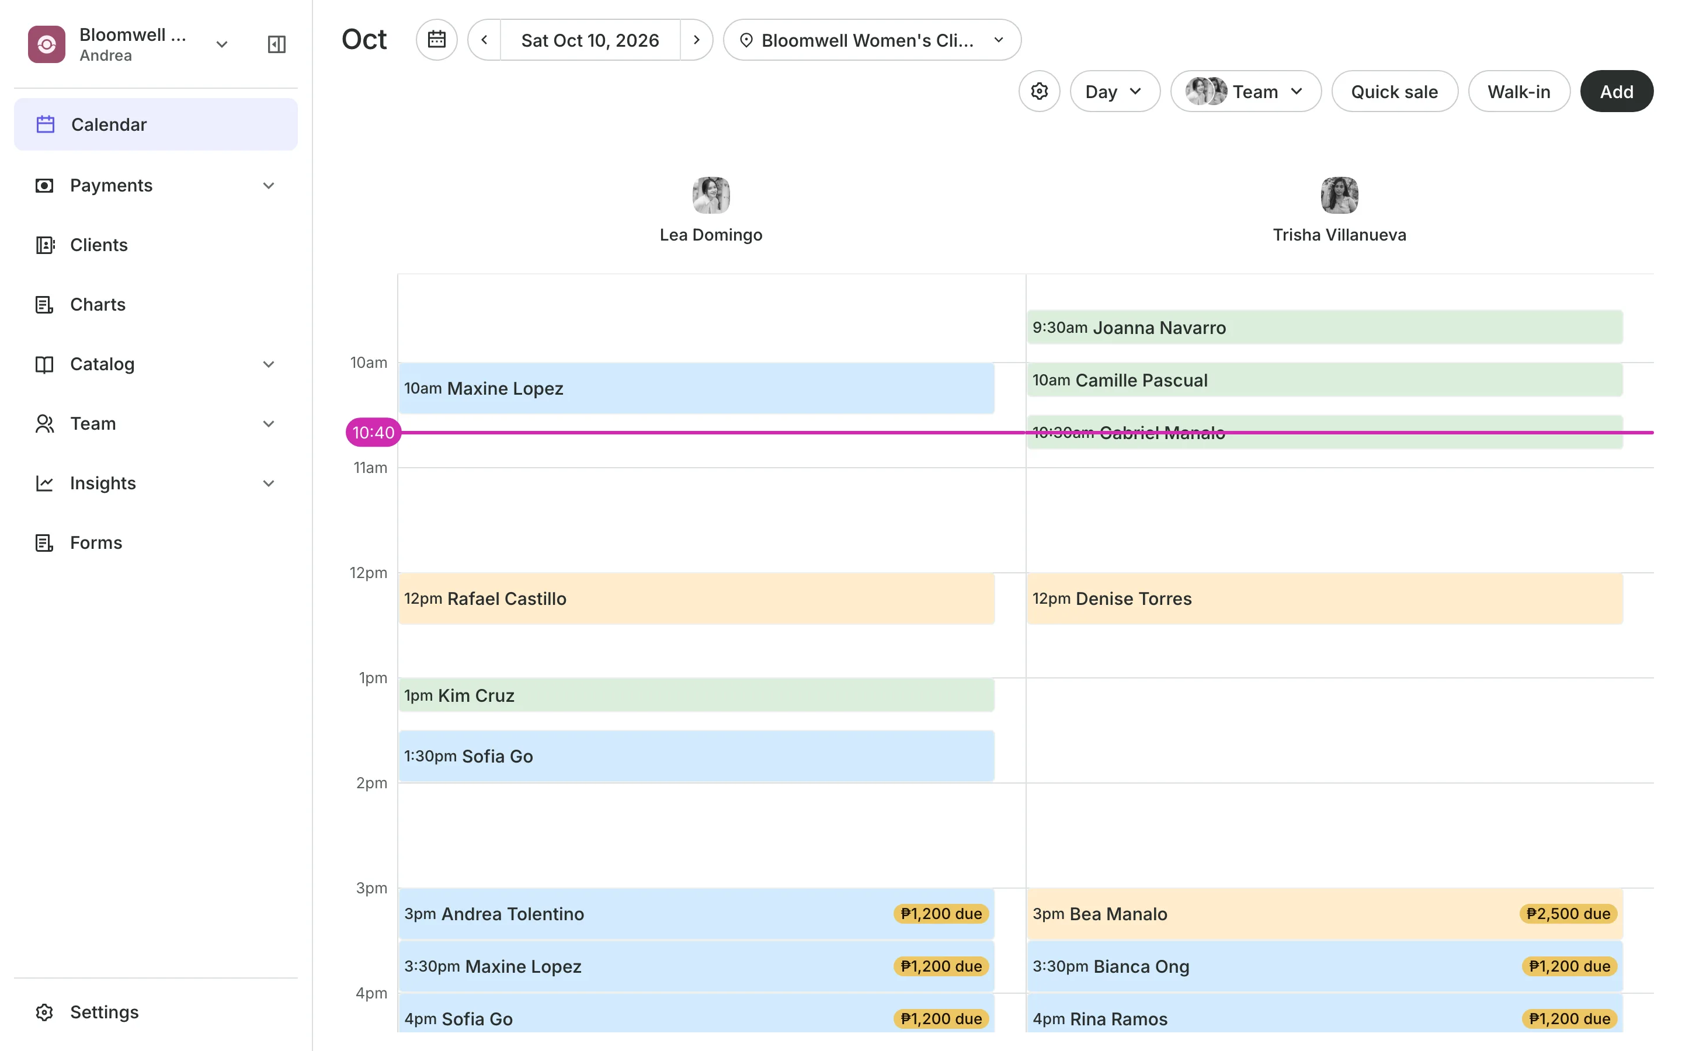Open 1pm Kim Cruz appointment

click(696, 695)
